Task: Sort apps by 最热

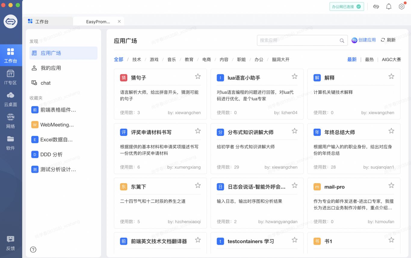Action: pyautogui.click(x=369, y=59)
